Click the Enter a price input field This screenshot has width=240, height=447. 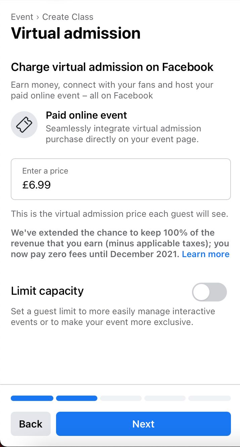pyautogui.click(x=121, y=179)
